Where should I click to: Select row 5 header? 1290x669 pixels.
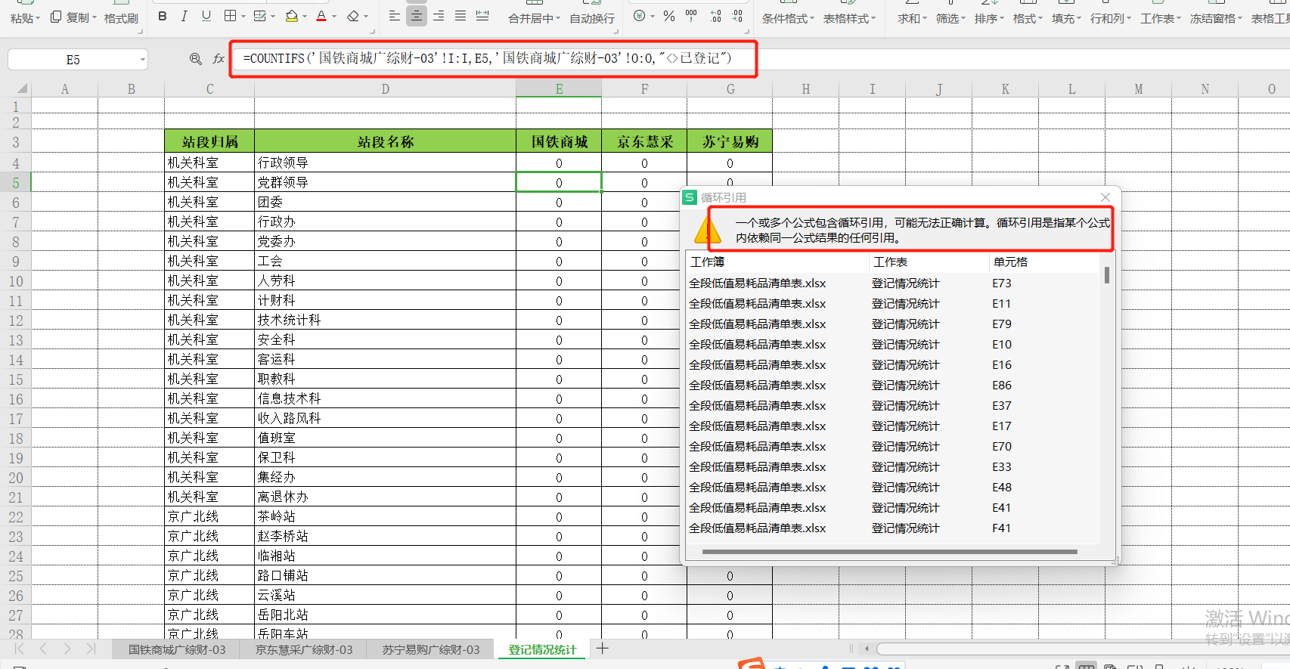pos(15,182)
